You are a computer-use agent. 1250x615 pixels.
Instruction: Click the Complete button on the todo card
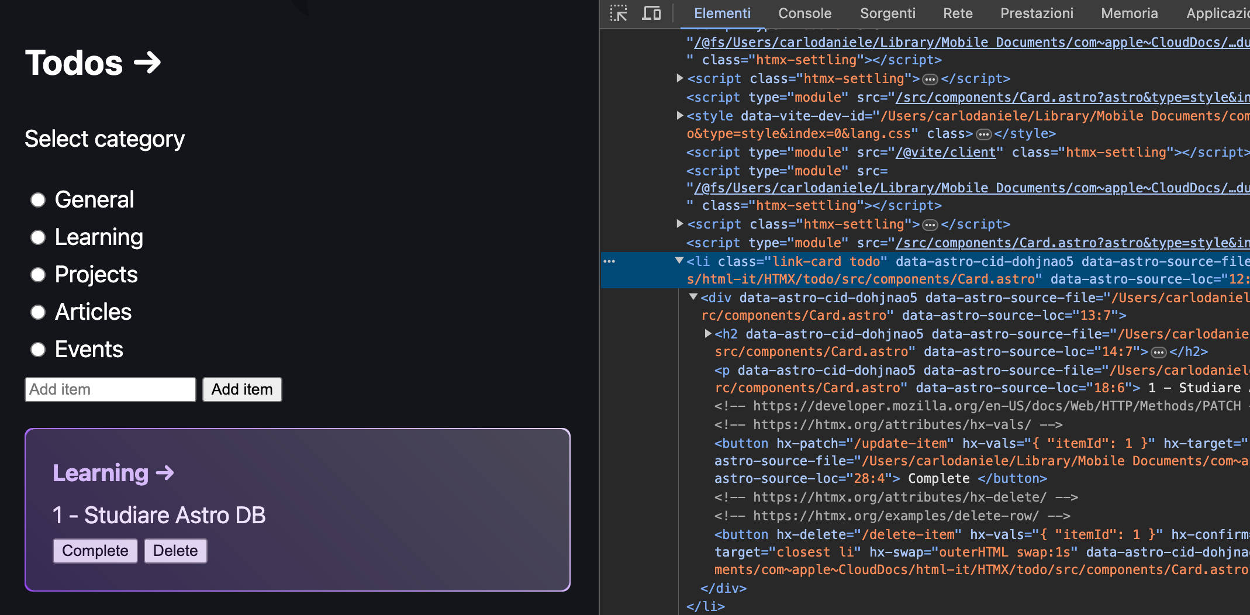pyautogui.click(x=95, y=551)
